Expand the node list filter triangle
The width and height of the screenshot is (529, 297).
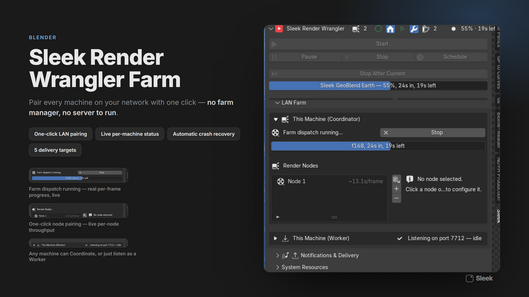click(x=277, y=217)
